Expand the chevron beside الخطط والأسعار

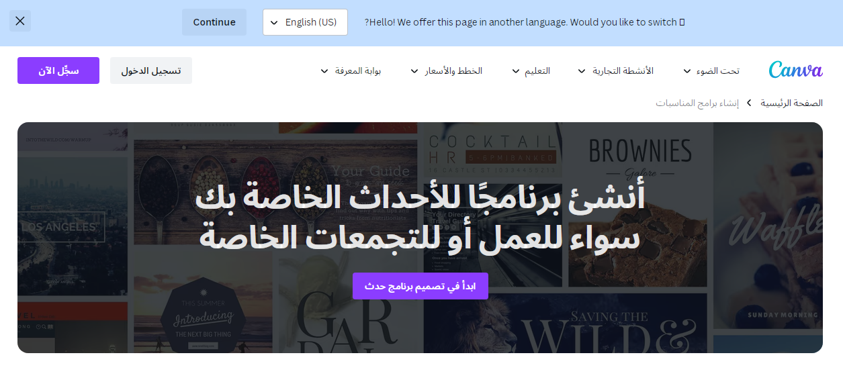pos(414,71)
